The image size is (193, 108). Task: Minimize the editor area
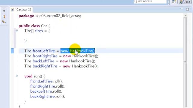pos(182,9)
